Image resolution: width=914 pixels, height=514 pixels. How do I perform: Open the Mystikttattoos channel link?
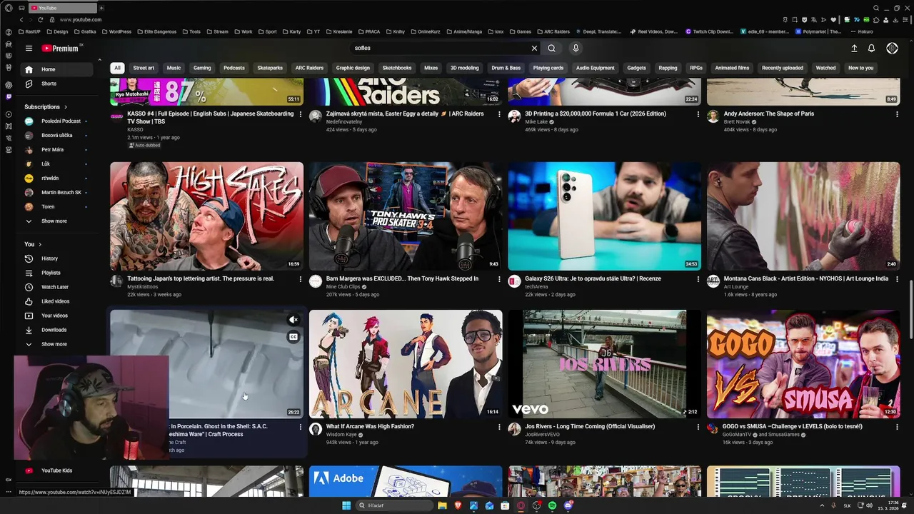pos(142,287)
